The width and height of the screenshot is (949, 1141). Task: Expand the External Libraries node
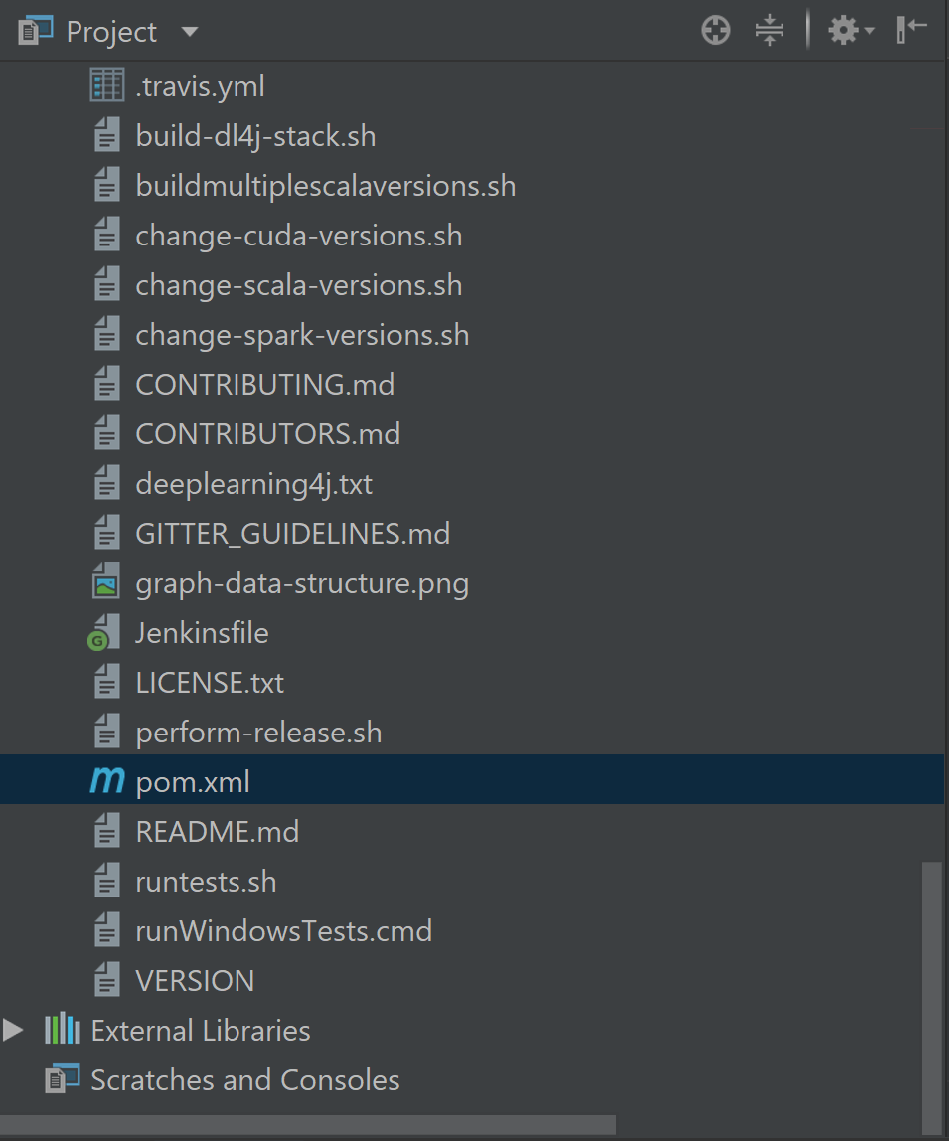coord(13,1030)
